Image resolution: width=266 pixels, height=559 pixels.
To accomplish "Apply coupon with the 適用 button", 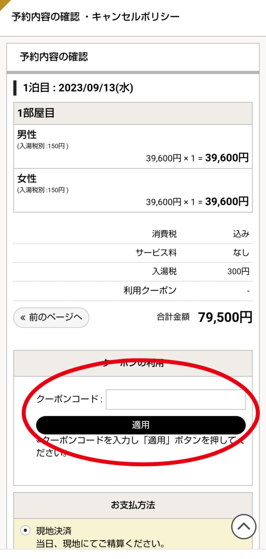I will point(141,425).
